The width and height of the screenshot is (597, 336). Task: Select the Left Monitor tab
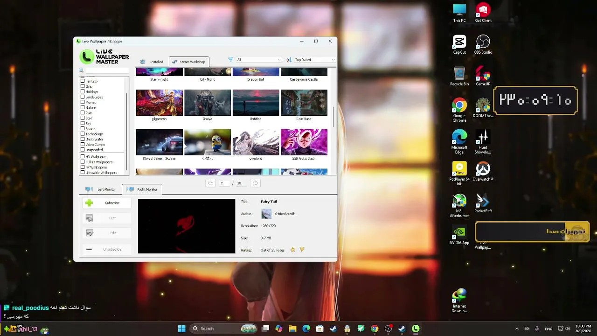[x=101, y=189]
